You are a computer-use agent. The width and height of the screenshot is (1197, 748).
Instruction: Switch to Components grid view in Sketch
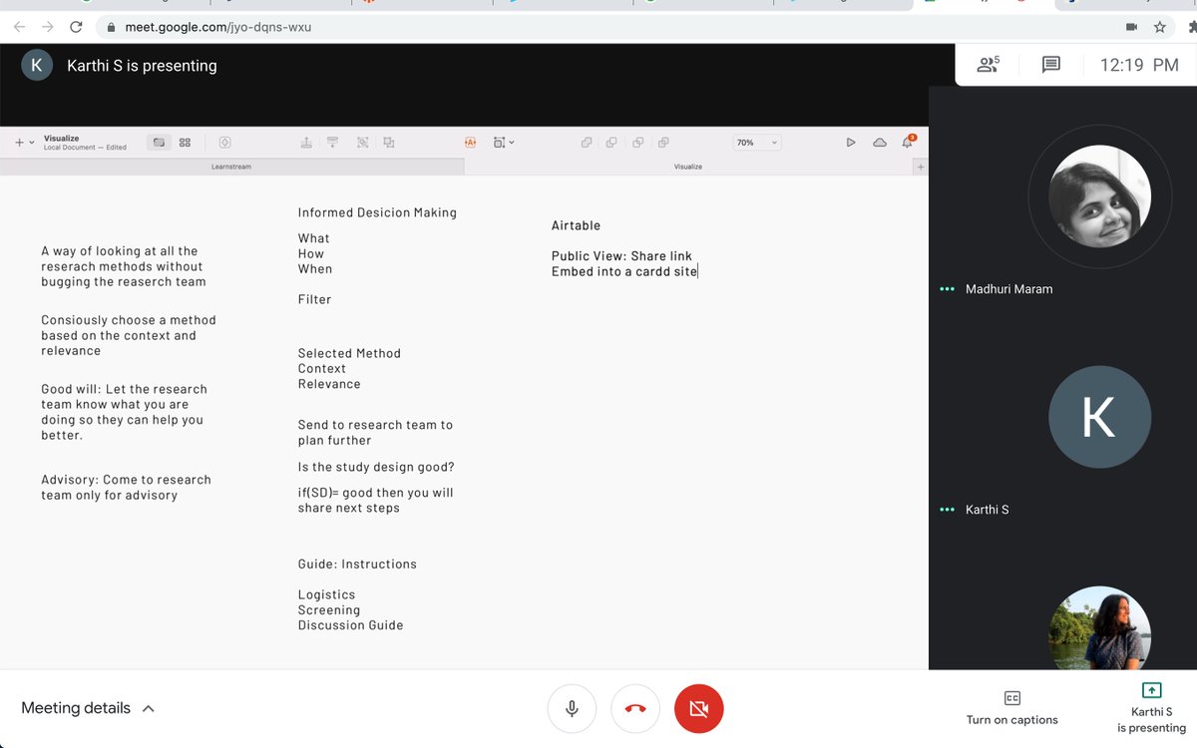(x=185, y=143)
